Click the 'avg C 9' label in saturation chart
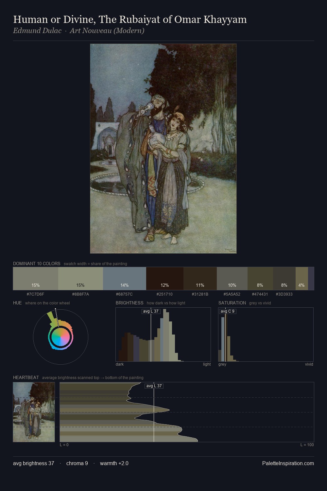Viewport: 327px width, 491px height. [x=228, y=311]
